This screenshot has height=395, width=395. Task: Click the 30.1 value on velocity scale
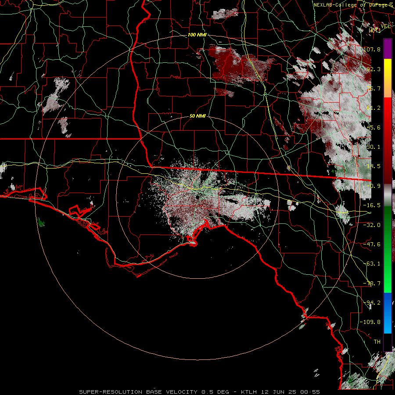tap(373, 147)
